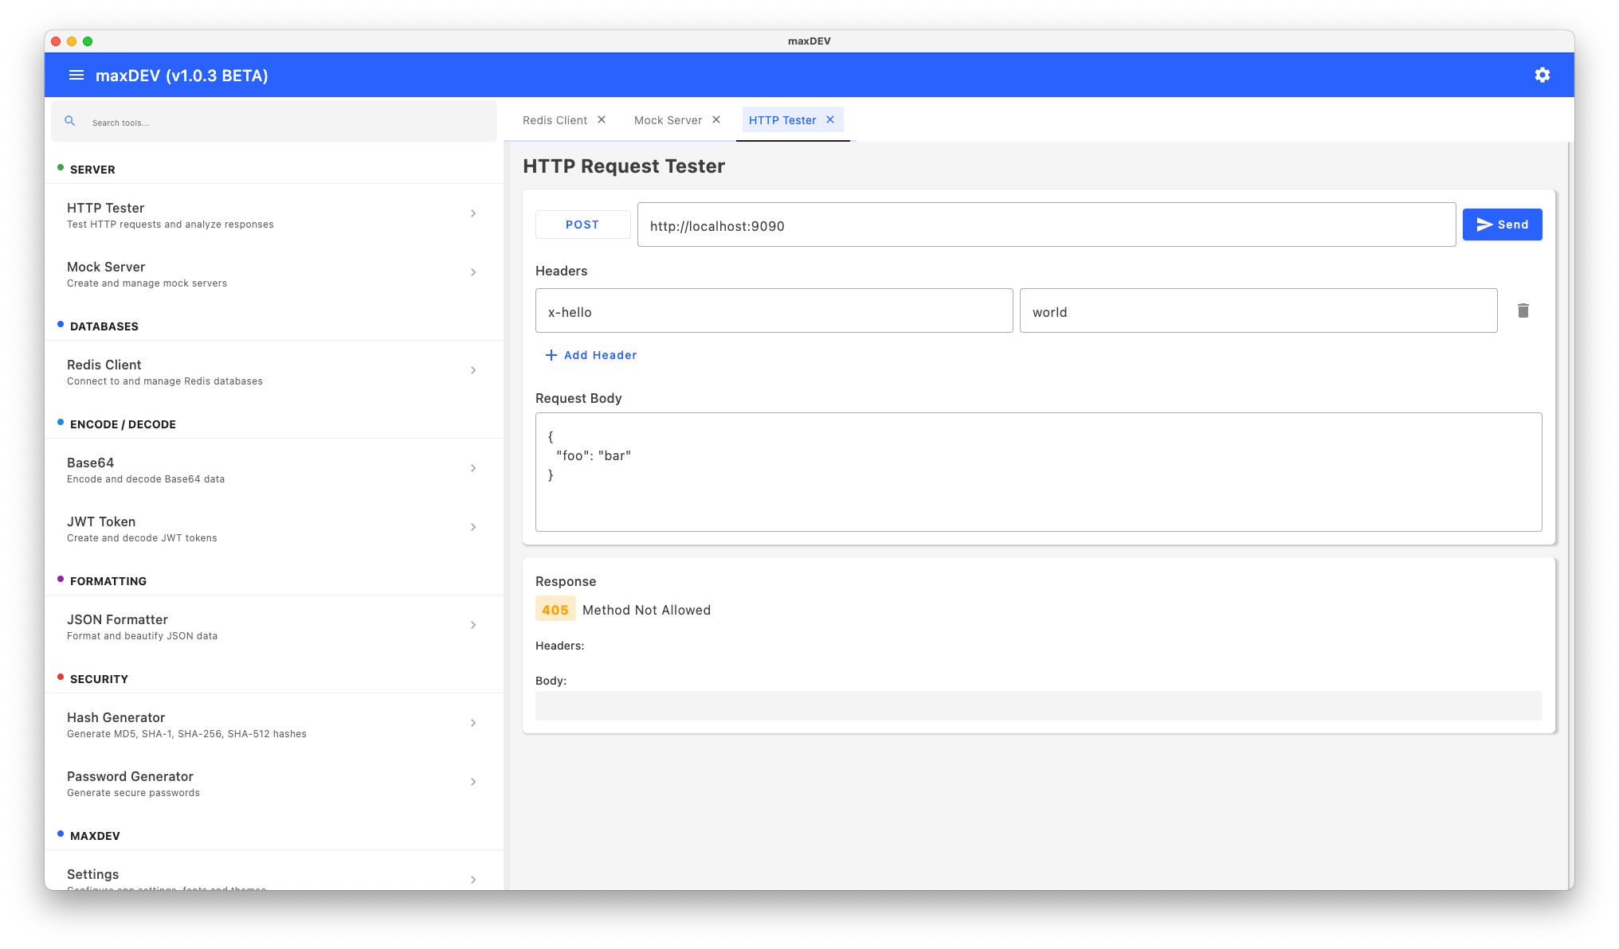Expand Mock Server chevron in sidebar
This screenshot has width=1619, height=949.
click(473, 272)
